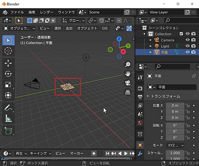199x166 pixels.
Task: Select the Annotate pencil tool
Action: click(8, 108)
